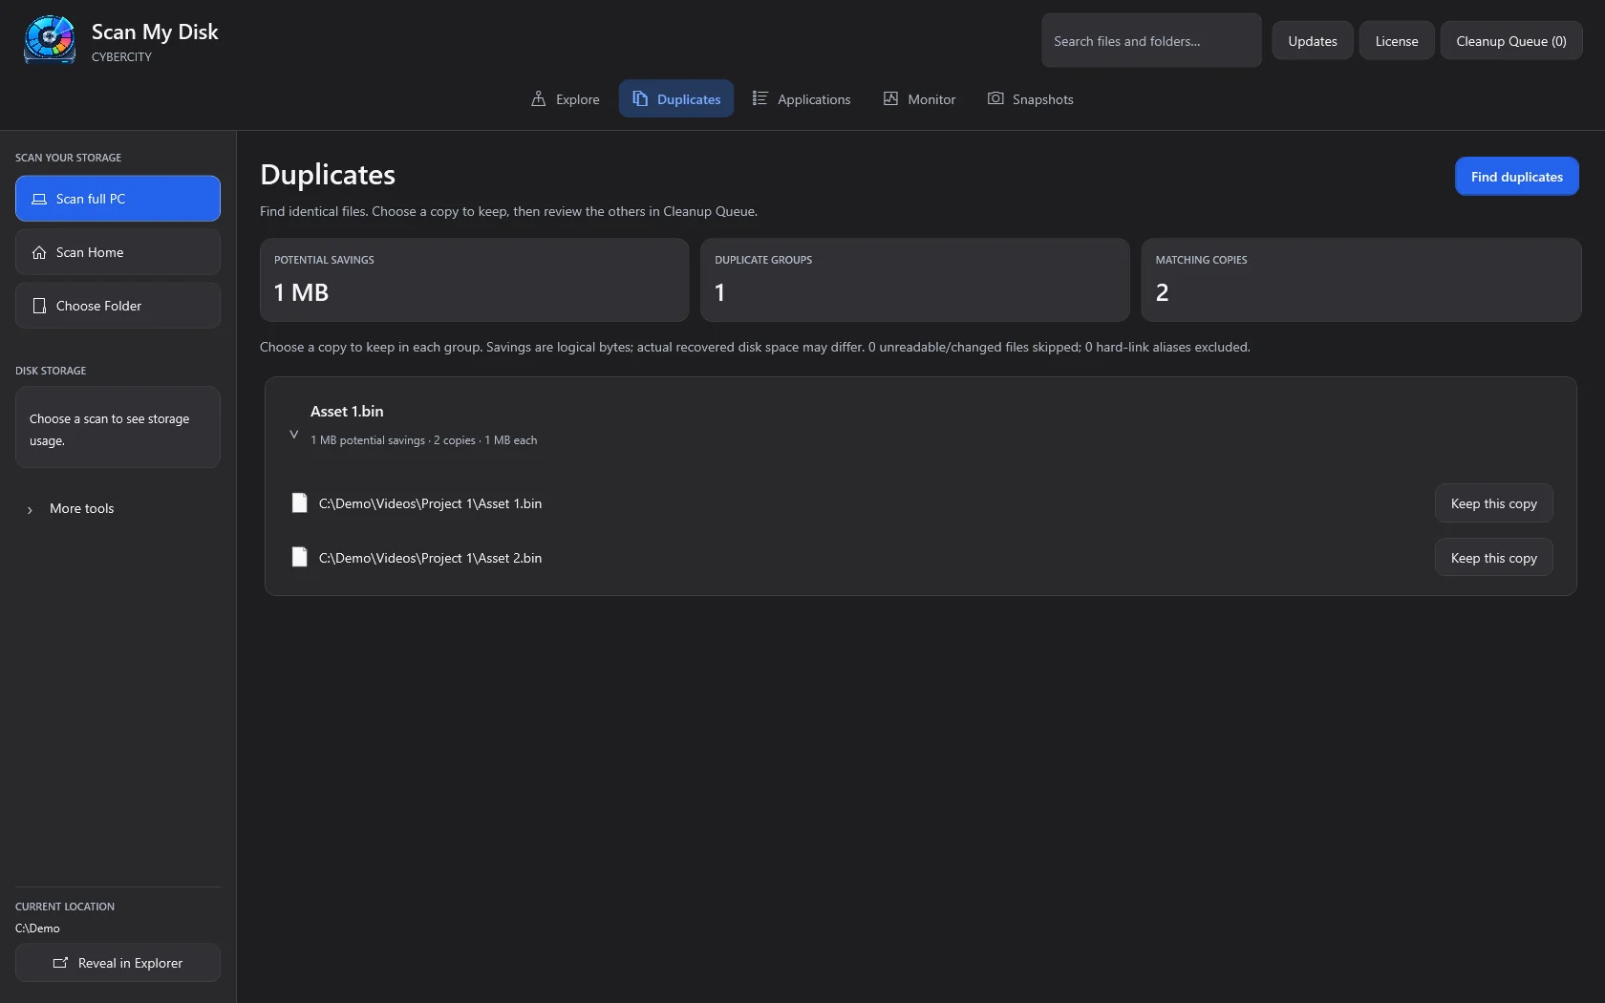Open the License dialog
This screenshot has height=1003, width=1605.
1397,41
